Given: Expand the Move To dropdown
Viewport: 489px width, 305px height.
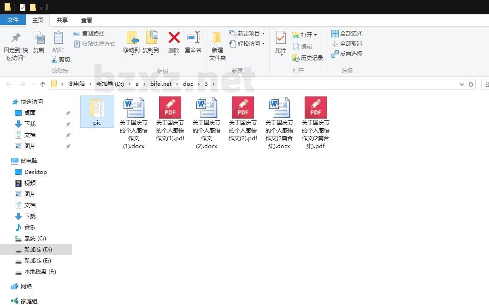Looking at the screenshot, I should point(131,54).
